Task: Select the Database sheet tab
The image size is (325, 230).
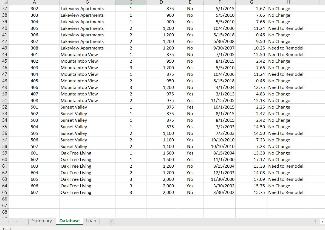Action: [x=69, y=221]
